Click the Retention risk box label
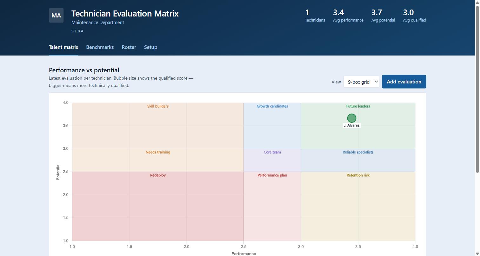480x256 pixels. coord(358,175)
